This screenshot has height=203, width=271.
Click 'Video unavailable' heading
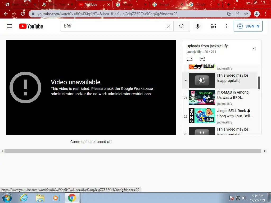tap(75, 82)
